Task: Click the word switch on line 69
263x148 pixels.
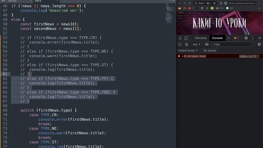Action: (x=27, y=110)
